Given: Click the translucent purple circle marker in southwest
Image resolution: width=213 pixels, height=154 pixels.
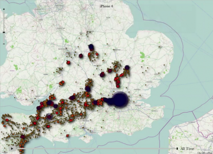Looking at the screenshot, I should pyautogui.click(x=49, y=117).
